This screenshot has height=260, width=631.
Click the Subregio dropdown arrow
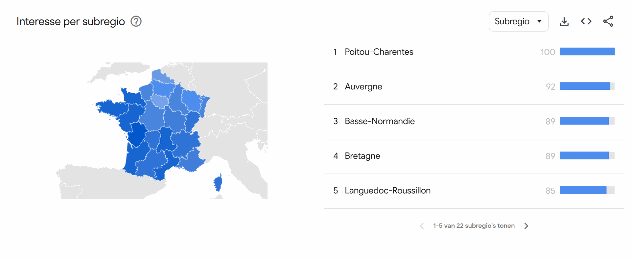(x=539, y=21)
